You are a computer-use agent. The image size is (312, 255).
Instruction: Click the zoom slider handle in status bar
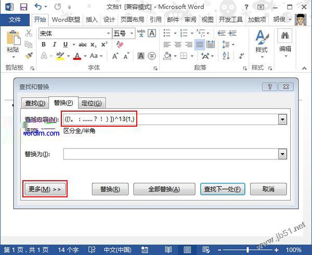pos(248,250)
